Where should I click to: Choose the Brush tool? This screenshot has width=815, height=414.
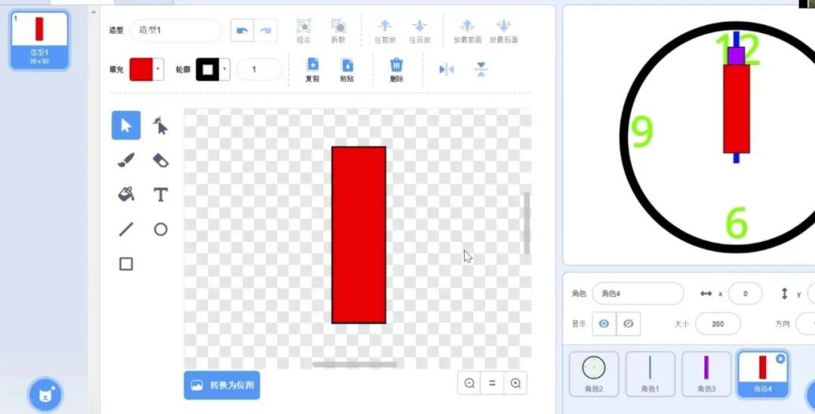click(126, 160)
